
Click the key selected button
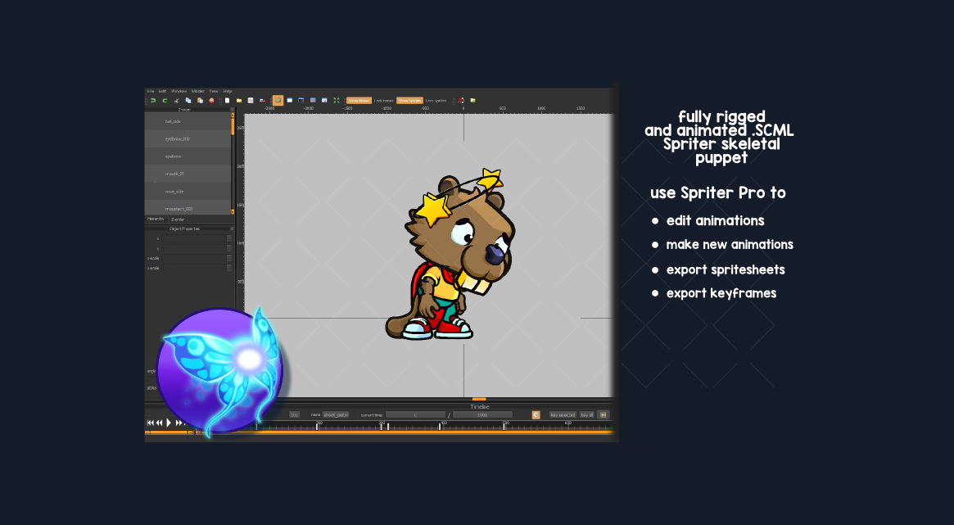[x=563, y=415]
